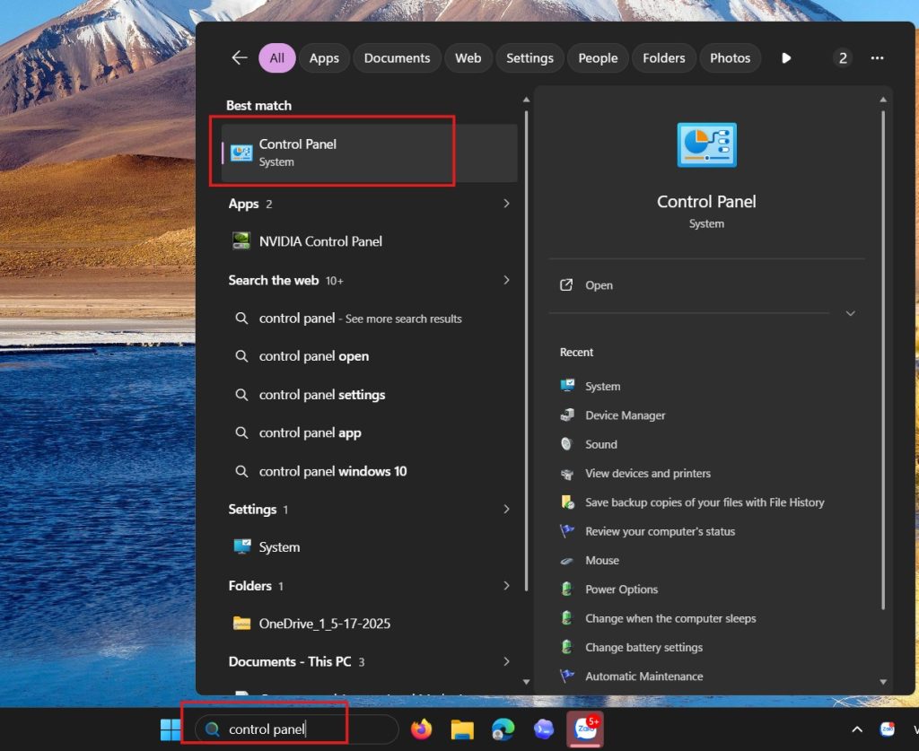Switch to the Folders filter tab
The height and width of the screenshot is (751, 919).
[663, 58]
